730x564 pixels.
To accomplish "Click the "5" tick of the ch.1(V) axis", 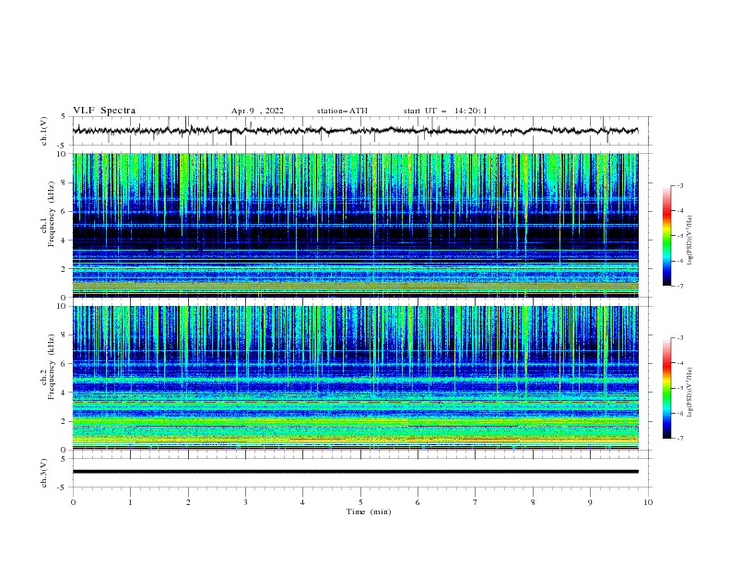I will click(x=64, y=116).
